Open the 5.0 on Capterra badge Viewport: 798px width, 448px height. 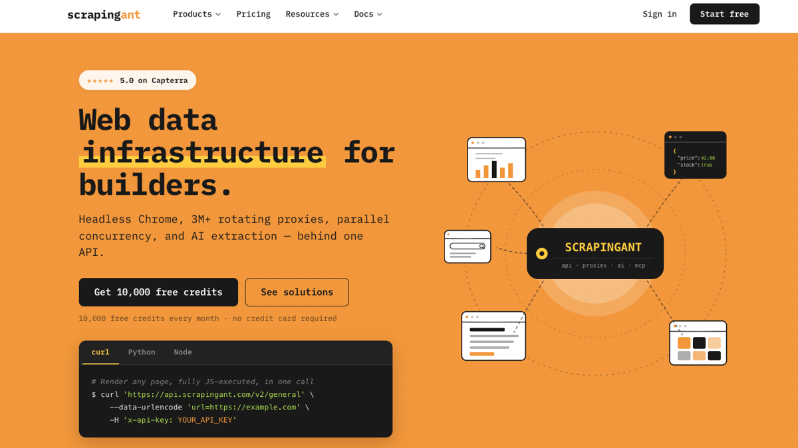pos(138,80)
